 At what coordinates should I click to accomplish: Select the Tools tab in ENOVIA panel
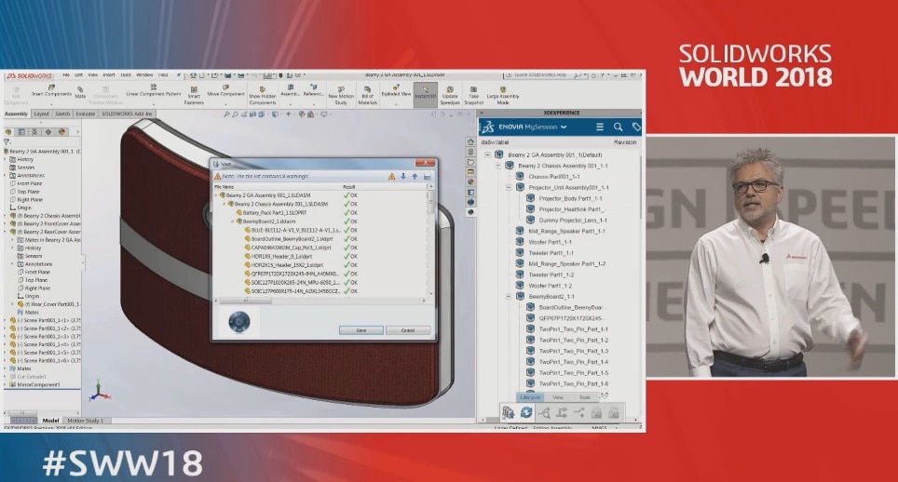(x=585, y=397)
